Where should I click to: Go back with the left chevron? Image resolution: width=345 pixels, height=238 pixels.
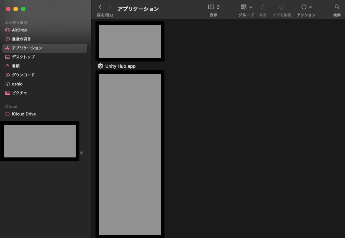tap(100, 7)
